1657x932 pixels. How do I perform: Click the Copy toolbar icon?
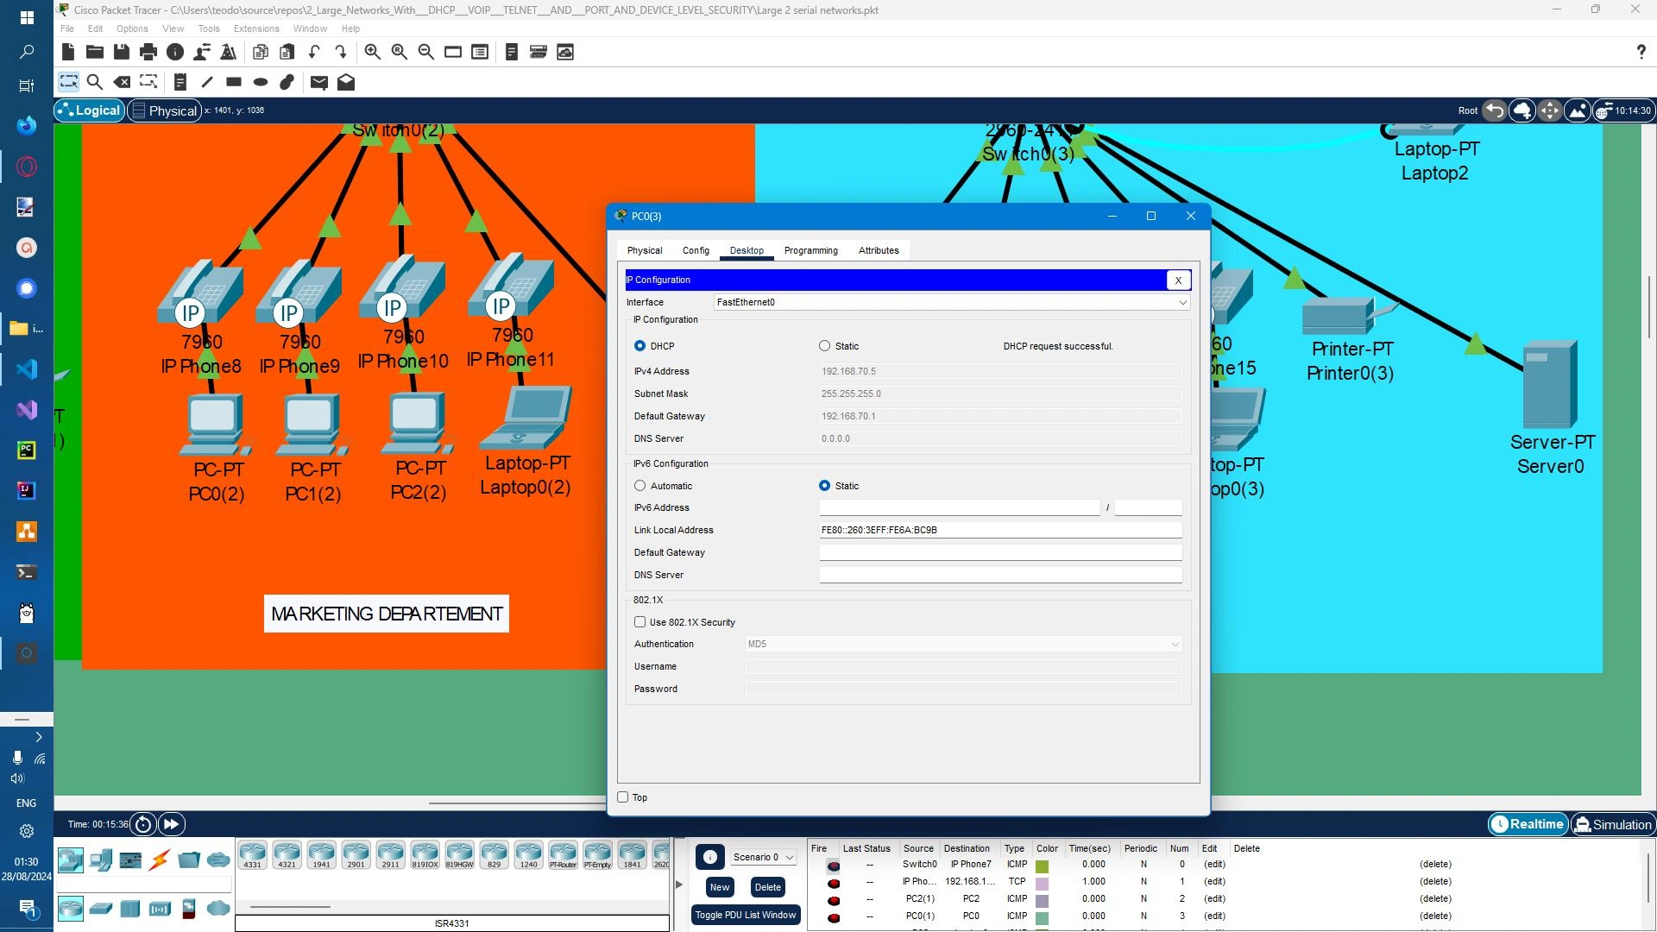tap(261, 52)
